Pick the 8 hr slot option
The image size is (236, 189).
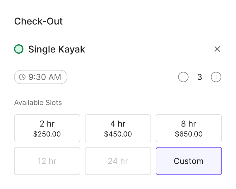pos(189,128)
